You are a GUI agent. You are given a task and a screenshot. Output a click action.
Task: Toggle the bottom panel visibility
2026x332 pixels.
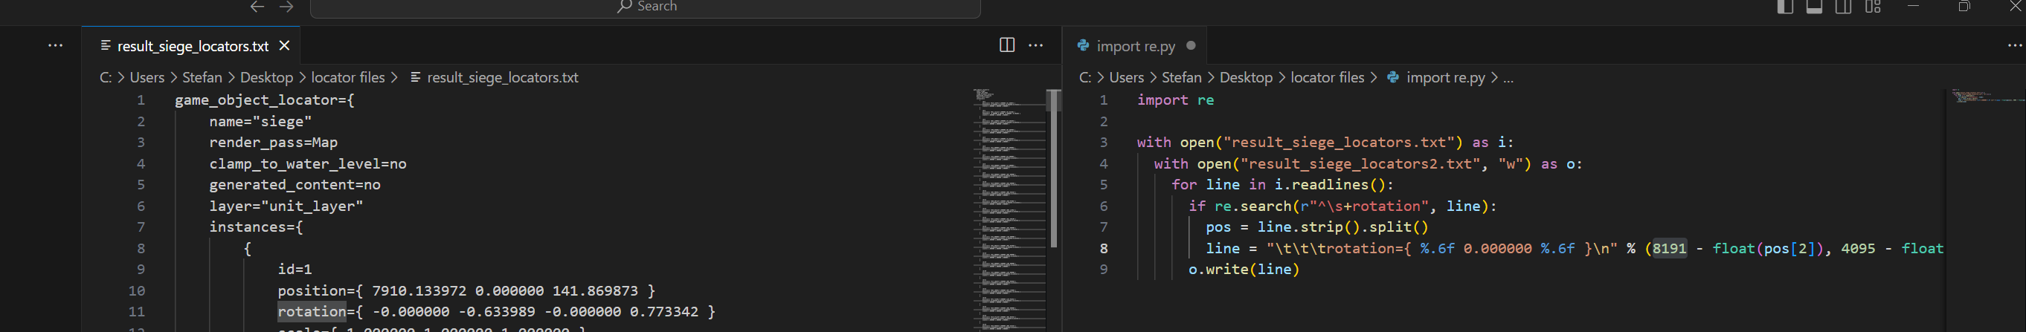1813,6
